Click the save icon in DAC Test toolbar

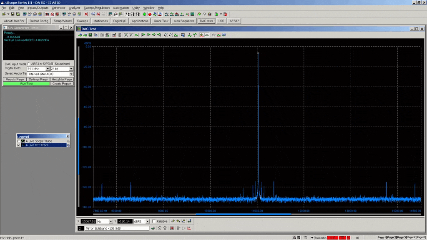(90, 35)
